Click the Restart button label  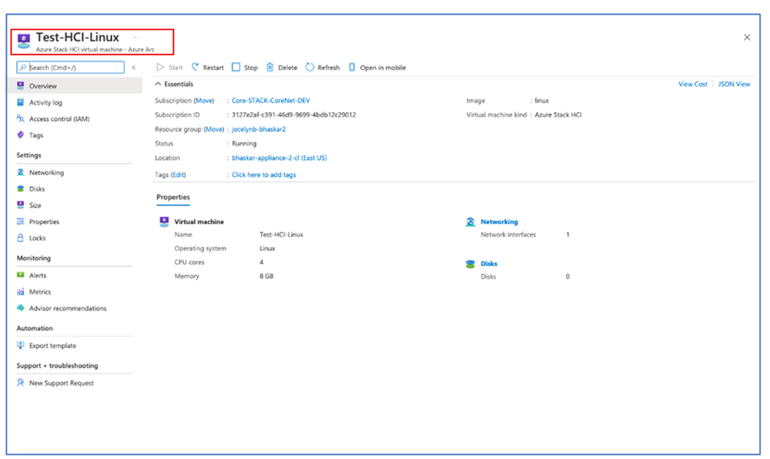(x=213, y=68)
